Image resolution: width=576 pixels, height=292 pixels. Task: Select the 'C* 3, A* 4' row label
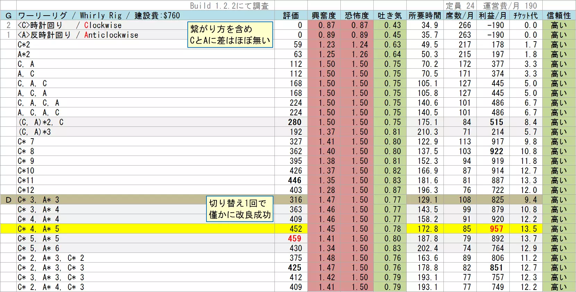(39, 210)
